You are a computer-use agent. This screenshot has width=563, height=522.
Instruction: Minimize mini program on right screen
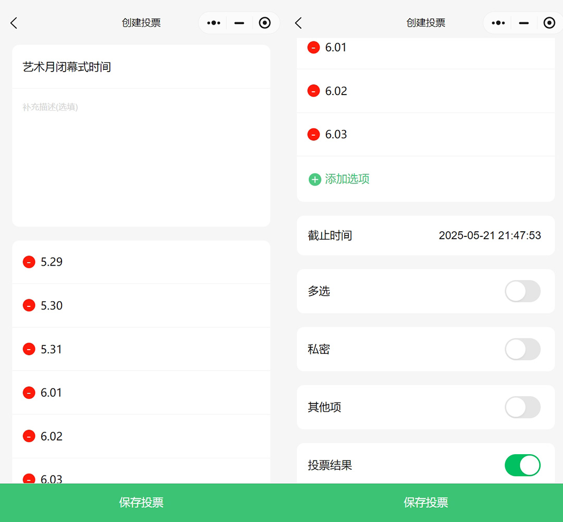[524, 23]
